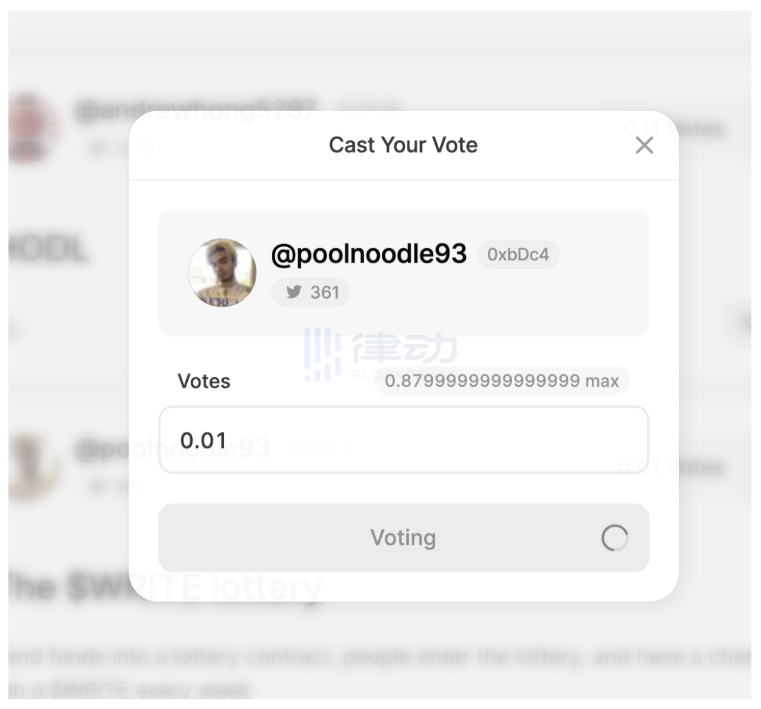Focus the Votes amount input field
This screenshot has width=761, height=709.
pos(403,440)
